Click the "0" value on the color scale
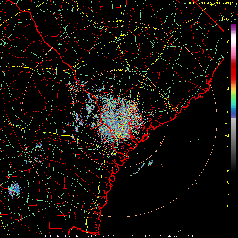 [x=228, y=112]
